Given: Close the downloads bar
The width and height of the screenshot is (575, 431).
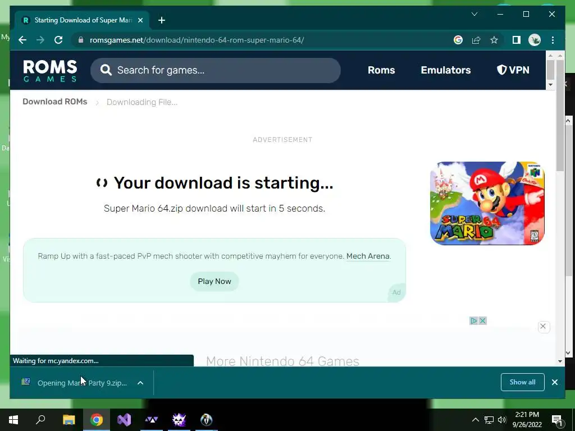Looking at the screenshot, I should tap(555, 382).
